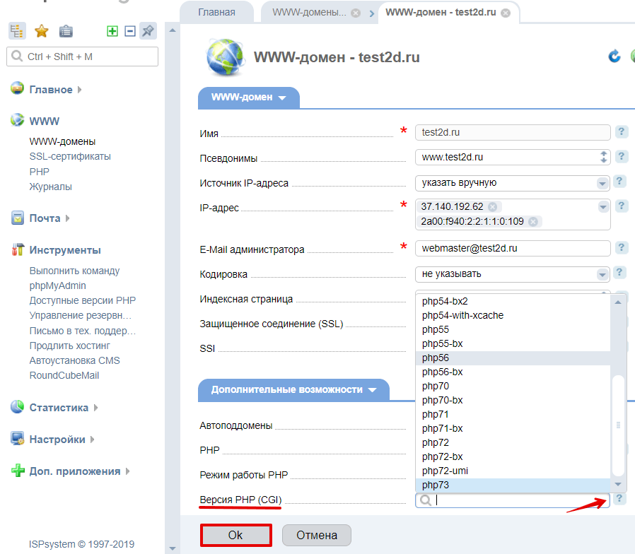
Task: Select php70-bx in the version list
Action: tap(513, 400)
